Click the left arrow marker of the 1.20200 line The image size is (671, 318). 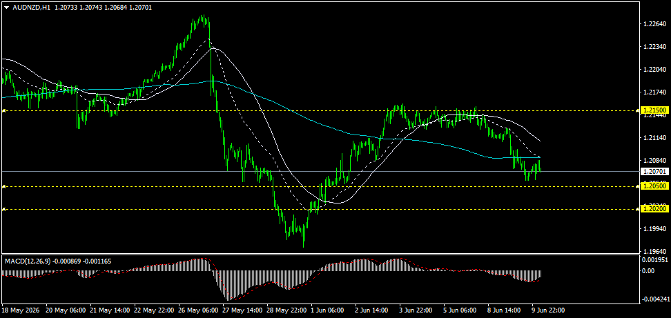[4, 210]
